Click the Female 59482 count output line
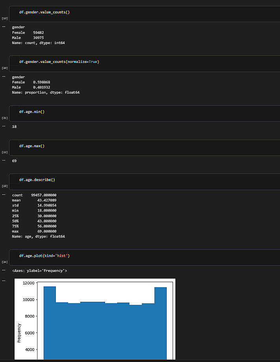Image resolution: width=280 pixels, height=362 pixels. click(28, 33)
